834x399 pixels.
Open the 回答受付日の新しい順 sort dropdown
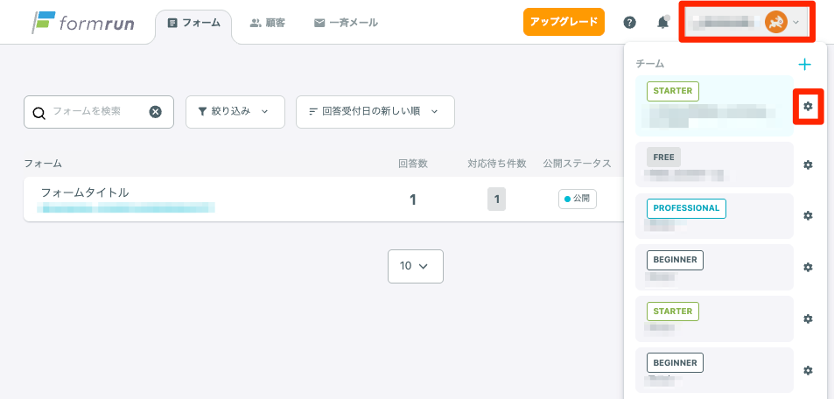click(x=375, y=111)
